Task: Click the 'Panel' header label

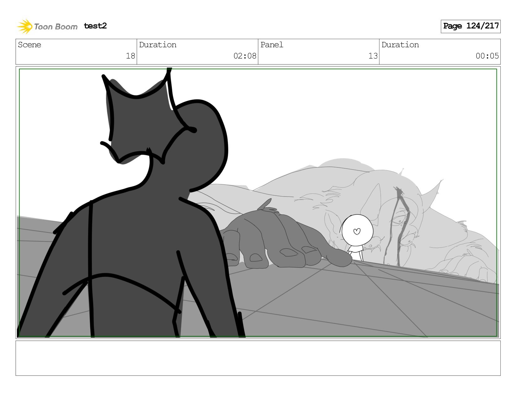Action: pos(272,45)
